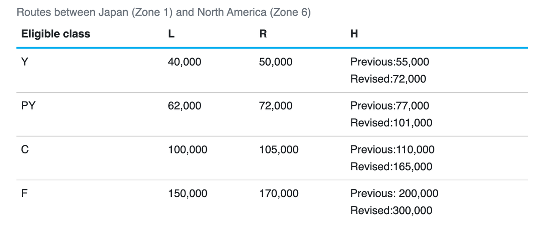Click the 105,000 value in R column
Screen dimensions: 547x226
(279, 149)
